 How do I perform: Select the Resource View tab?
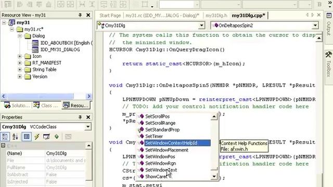[76, 105]
